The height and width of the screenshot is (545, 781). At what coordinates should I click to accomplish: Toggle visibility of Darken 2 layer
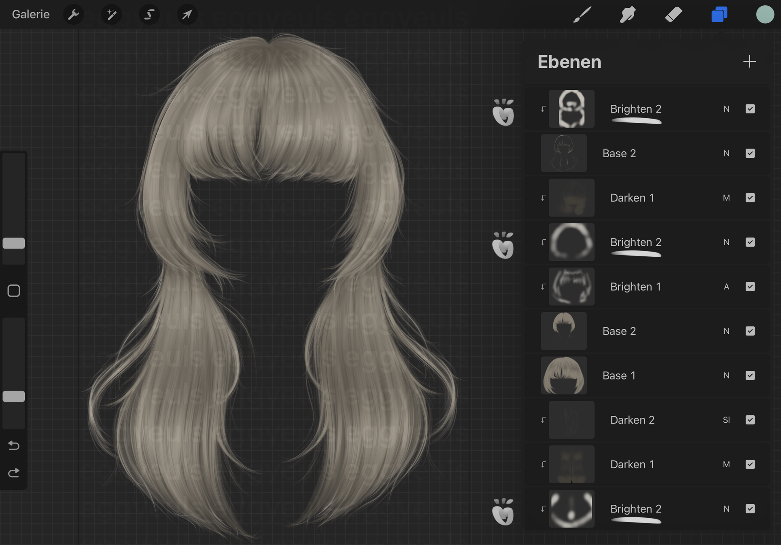point(750,420)
